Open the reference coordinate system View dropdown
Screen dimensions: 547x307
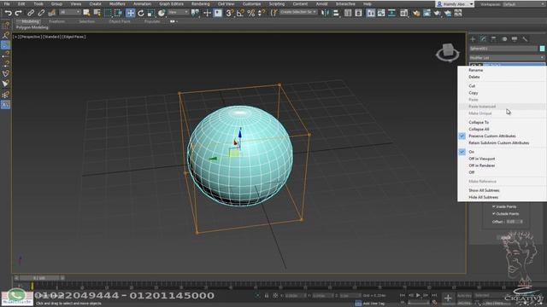coord(179,12)
